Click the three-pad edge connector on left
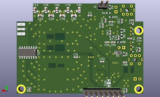160x97 pixels. pyautogui.click(x=21, y=29)
